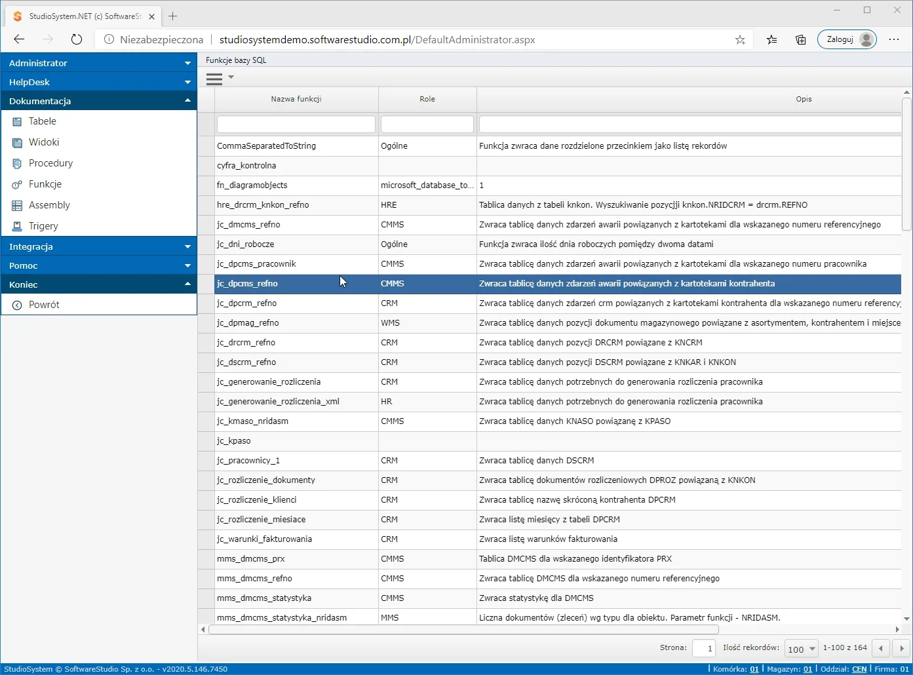Click the Nazwa funkcji filter field
The width and height of the screenshot is (913, 675).
click(x=296, y=124)
